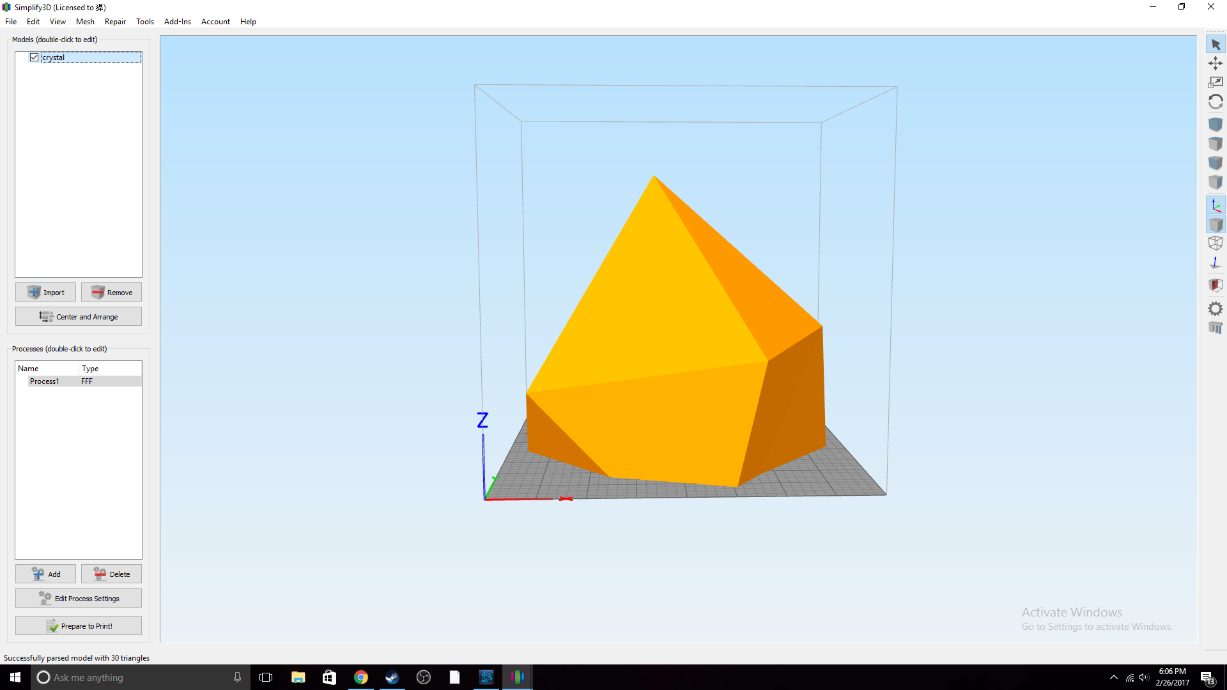Open the blank document taskbar icon

454,677
